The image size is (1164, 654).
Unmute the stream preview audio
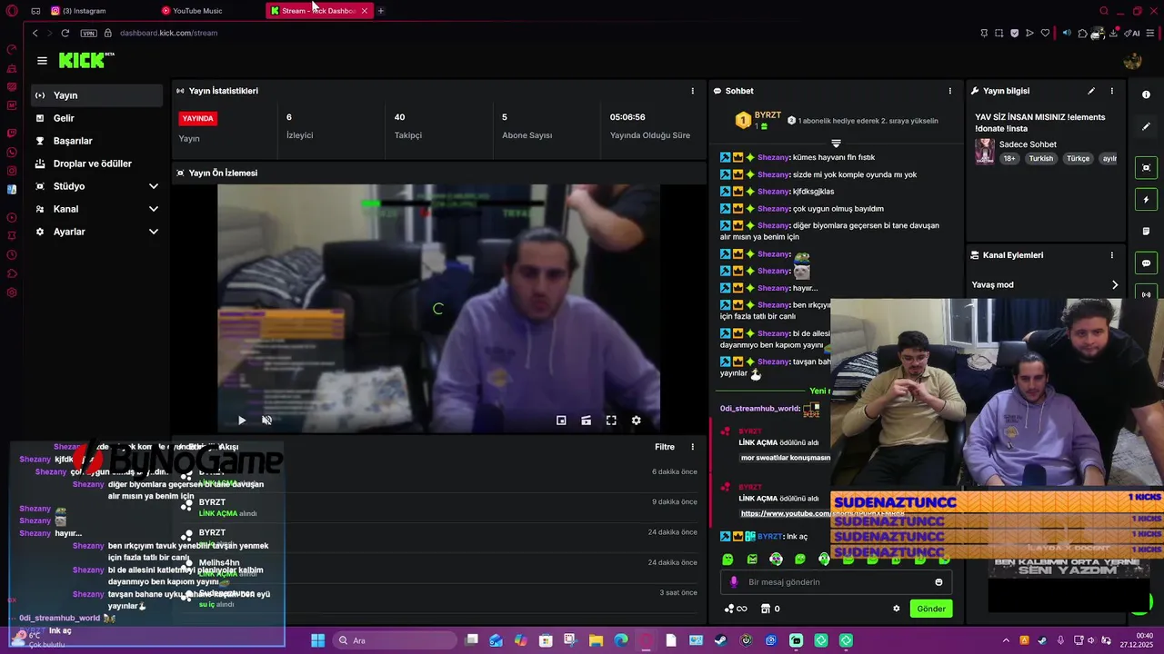(266, 421)
